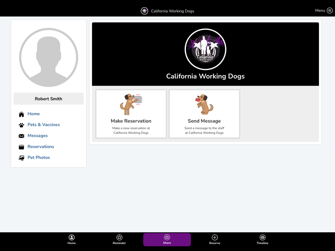Click "Make a new reservation at" description text
Screen dimensions: 335x251
tap(131, 128)
